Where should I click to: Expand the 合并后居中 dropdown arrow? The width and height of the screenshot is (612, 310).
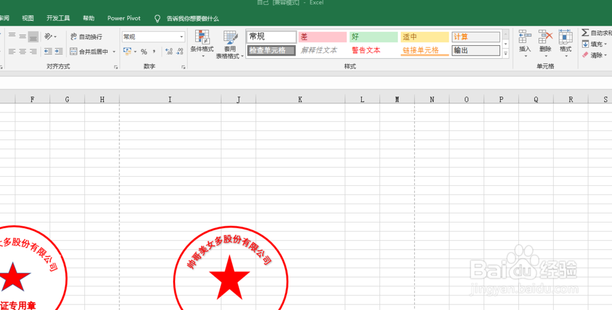point(114,51)
